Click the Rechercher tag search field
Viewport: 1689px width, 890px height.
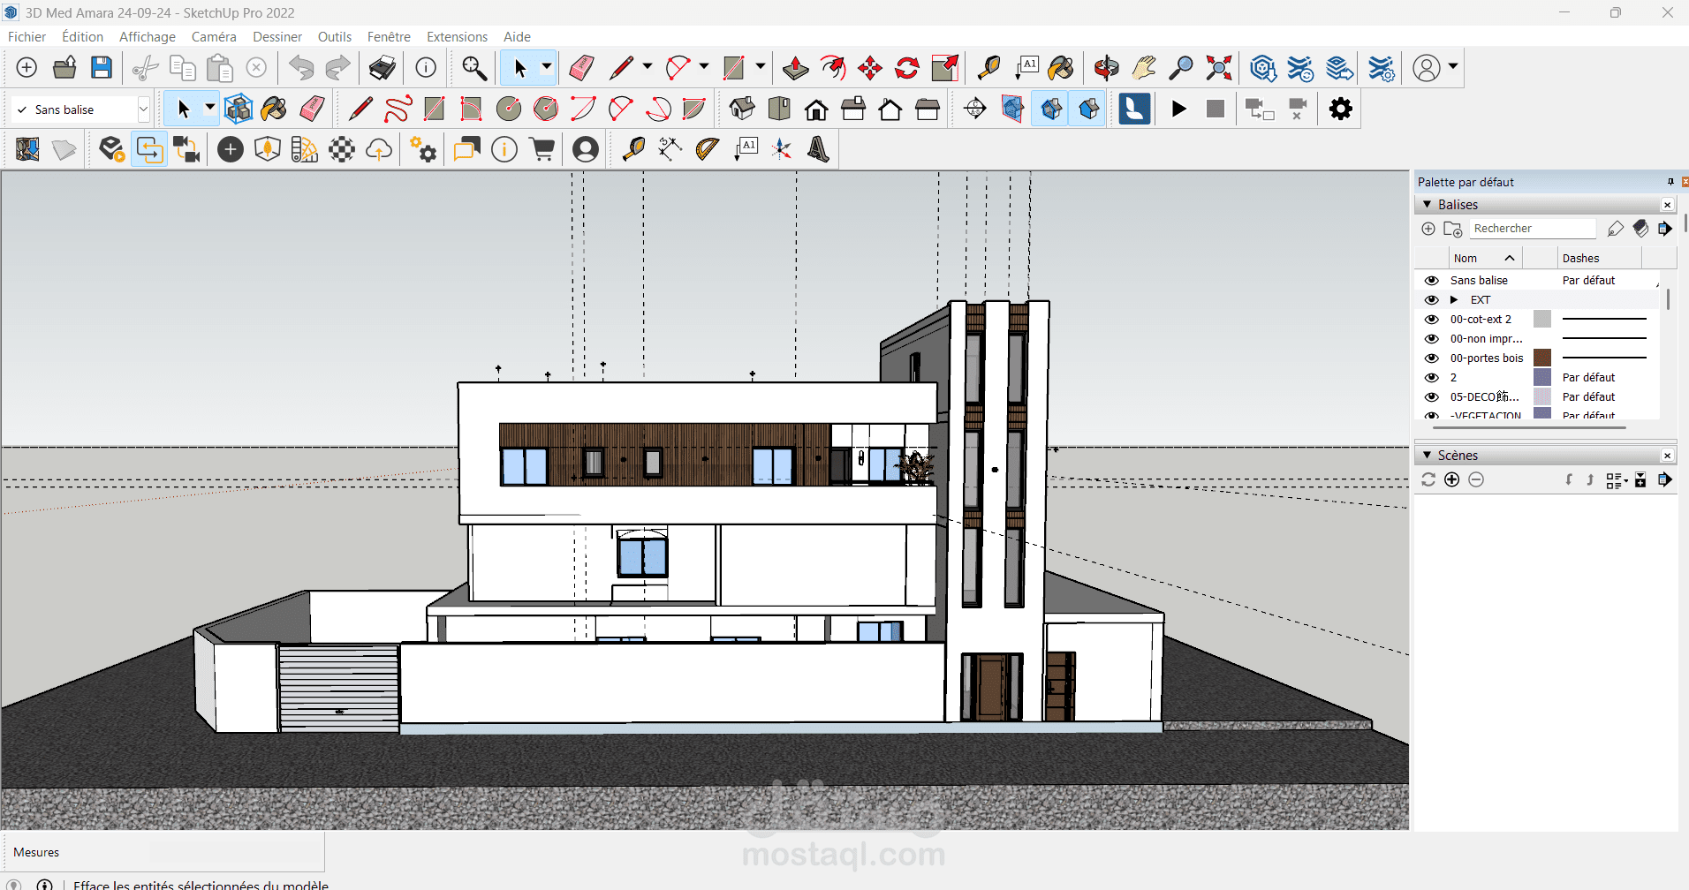[1533, 229]
